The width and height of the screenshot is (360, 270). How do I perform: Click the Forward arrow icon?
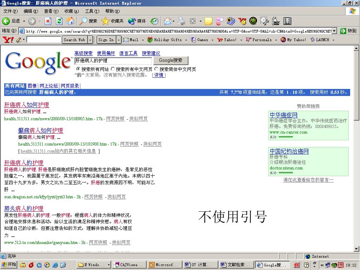(32, 21)
